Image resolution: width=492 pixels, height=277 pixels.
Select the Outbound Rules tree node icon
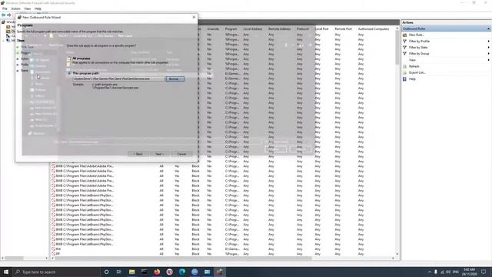point(8,32)
